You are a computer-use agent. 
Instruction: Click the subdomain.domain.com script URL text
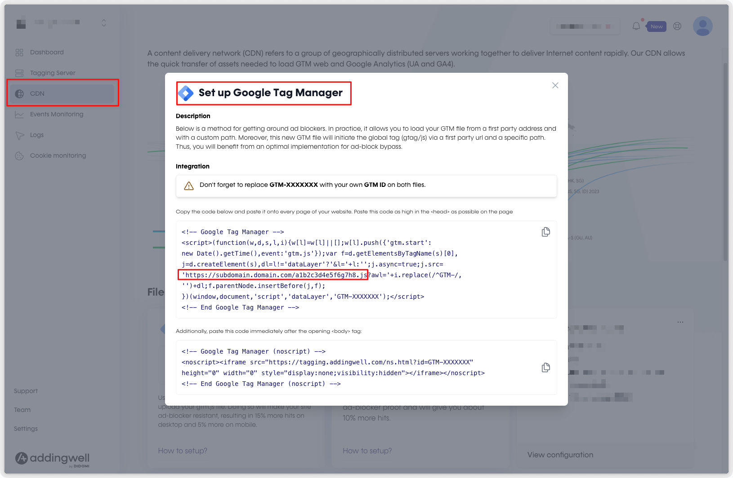coord(275,275)
